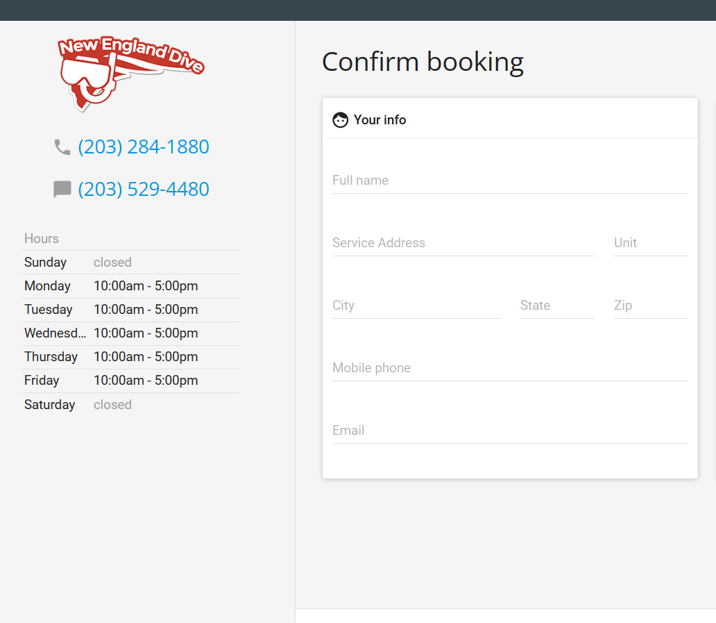Image resolution: width=716 pixels, height=623 pixels.
Task: Click the Zip code field
Action: 650,306
